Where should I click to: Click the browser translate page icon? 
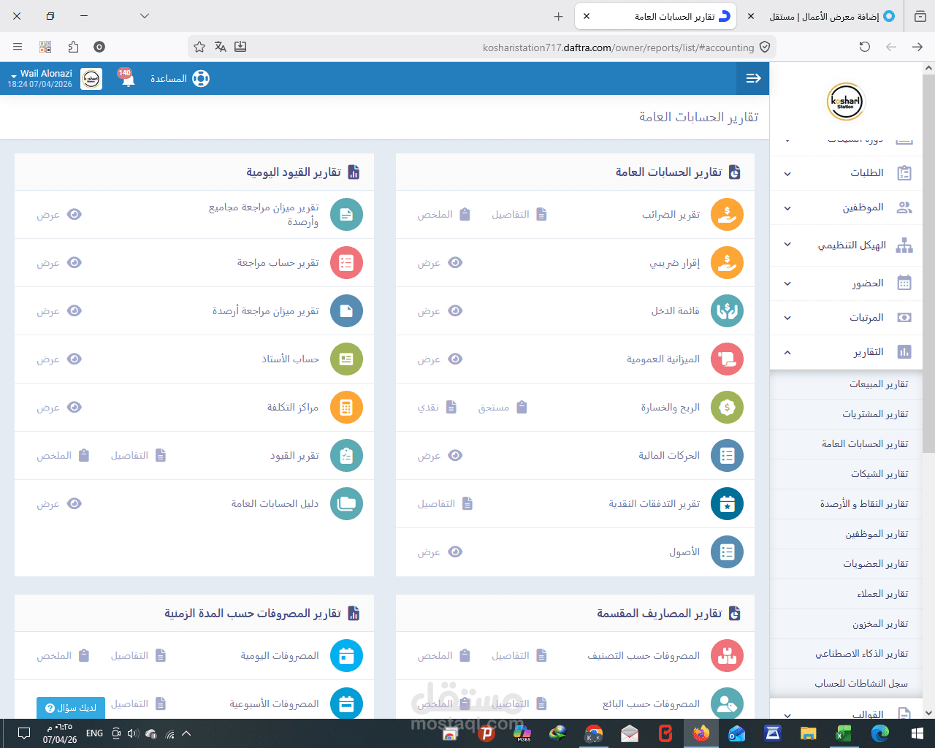(220, 47)
